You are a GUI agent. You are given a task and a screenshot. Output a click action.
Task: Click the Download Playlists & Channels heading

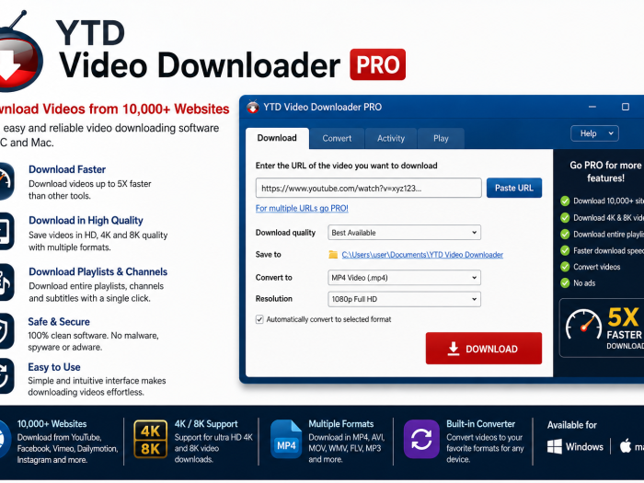click(98, 272)
